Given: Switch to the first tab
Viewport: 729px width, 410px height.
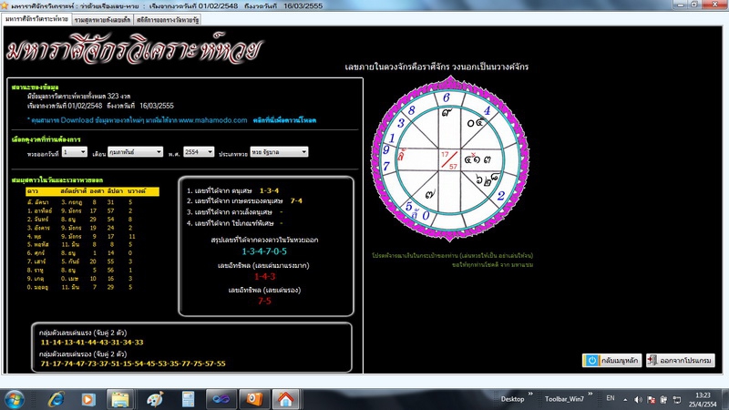Looking at the screenshot, I should click(36, 19).
